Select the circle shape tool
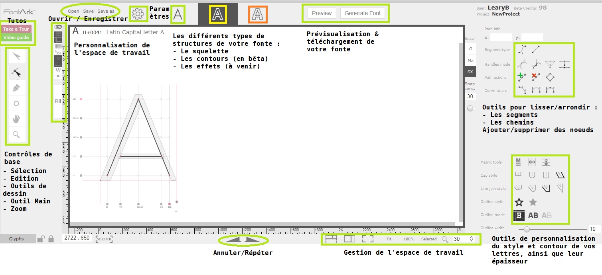The height and width of the screenshot is (275, 602). tap(16, 103)
